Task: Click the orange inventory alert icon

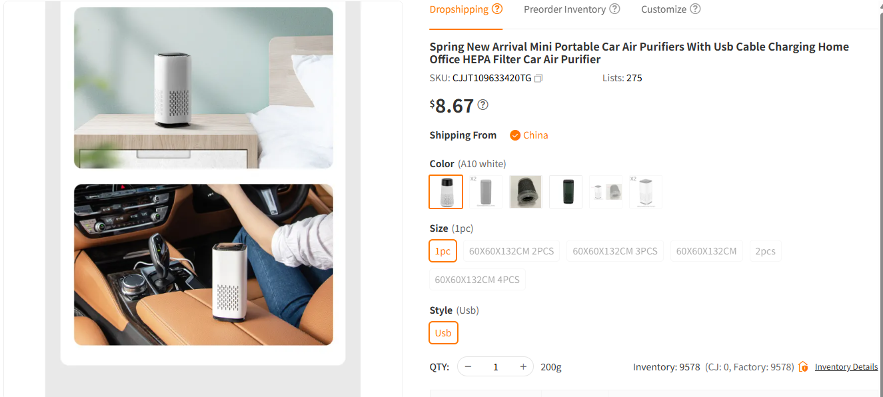Action: click(x=803, y=366)
